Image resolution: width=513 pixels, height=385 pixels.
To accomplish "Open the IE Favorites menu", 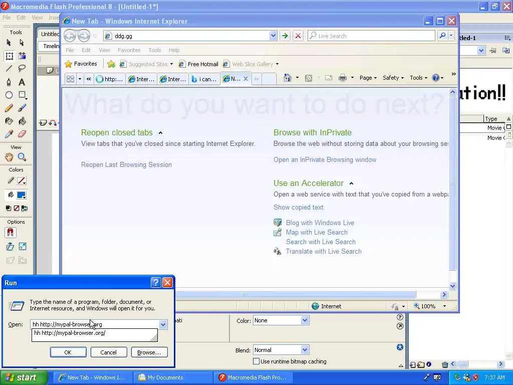I will click(x=129, y=50).
